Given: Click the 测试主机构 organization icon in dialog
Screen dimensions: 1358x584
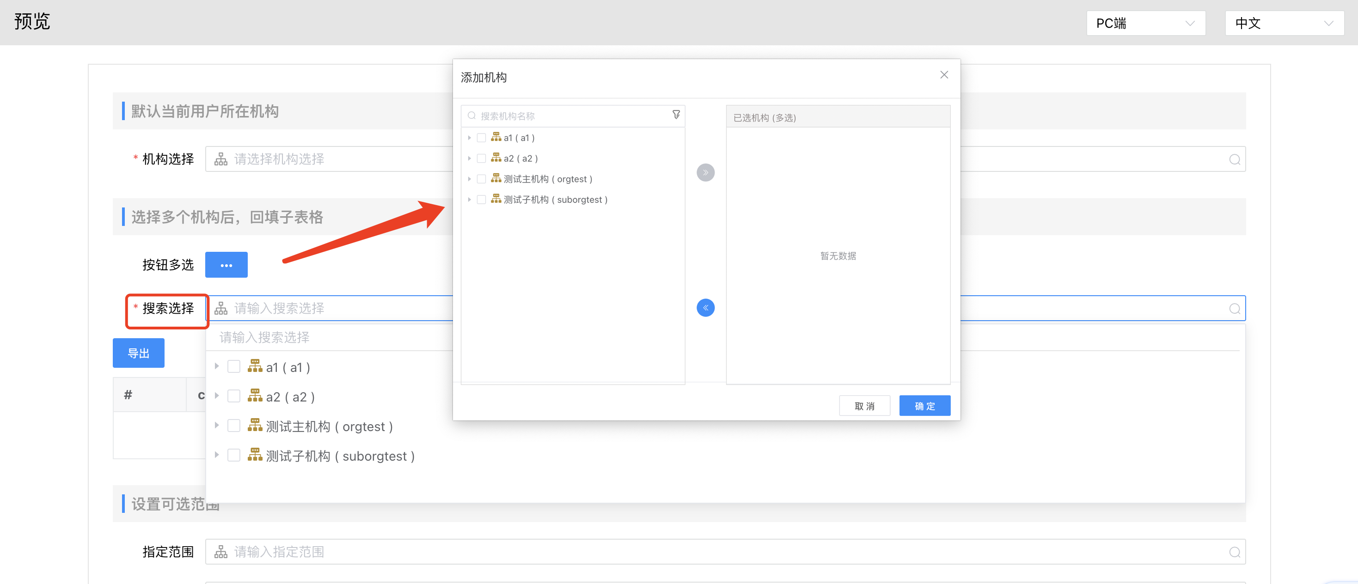Looking at the screenshot, I should 496,179.
